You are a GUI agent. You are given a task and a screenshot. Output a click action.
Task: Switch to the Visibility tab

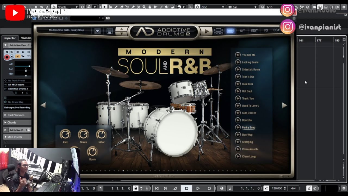26,38
